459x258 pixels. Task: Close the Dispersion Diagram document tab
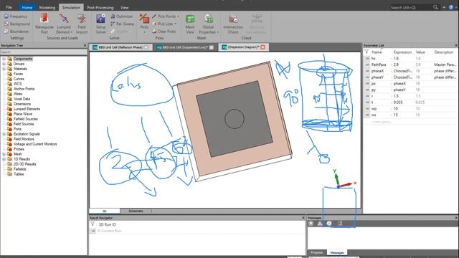262,47
